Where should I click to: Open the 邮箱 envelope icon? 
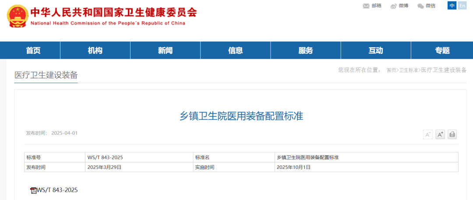[x=366, y=6]
